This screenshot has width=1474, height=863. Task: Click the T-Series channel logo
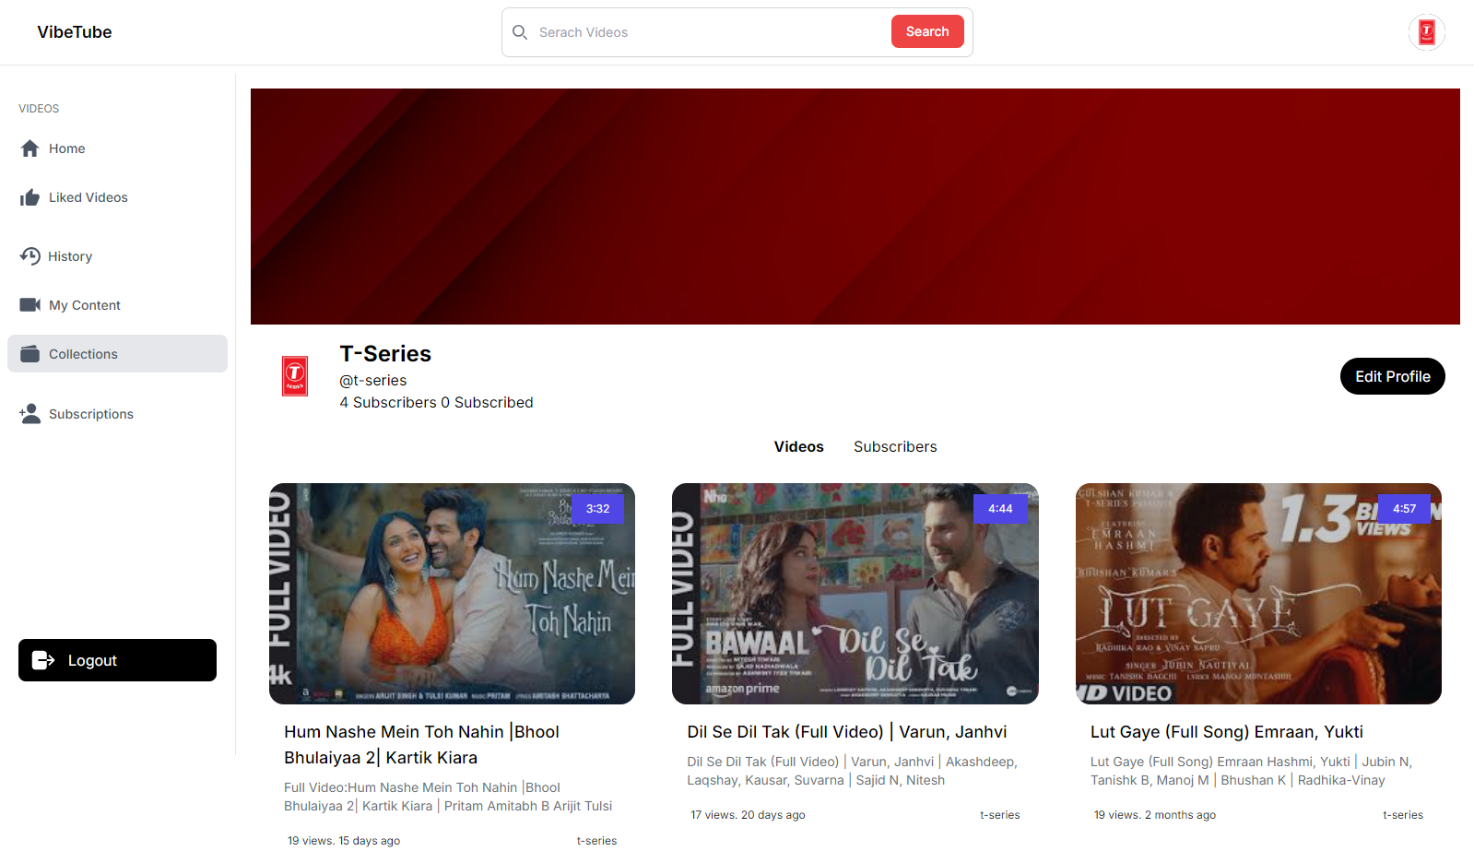click(295, 376)
